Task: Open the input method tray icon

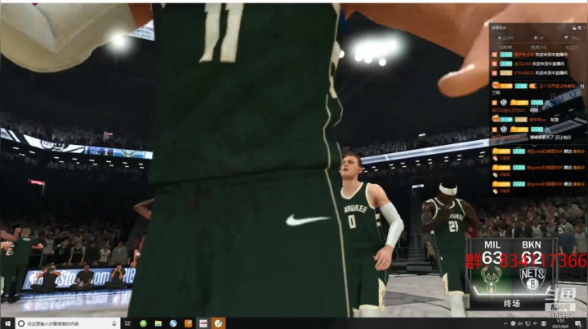Action: point(544,324)
